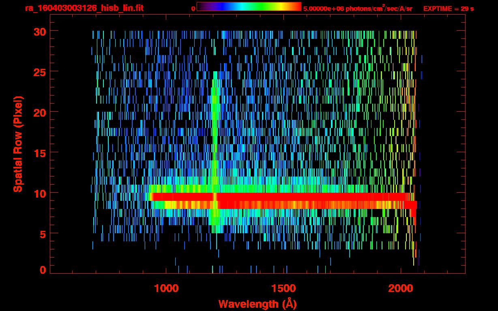
Task: Click the 1500 wavelength tick label
Action: point(283,288)
